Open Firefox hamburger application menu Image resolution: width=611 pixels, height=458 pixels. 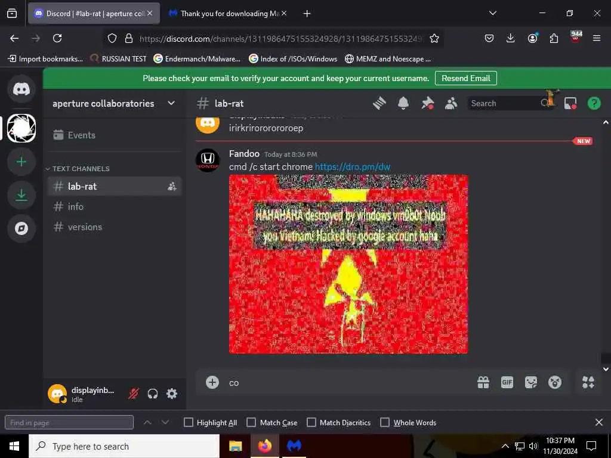coord(597,38)
